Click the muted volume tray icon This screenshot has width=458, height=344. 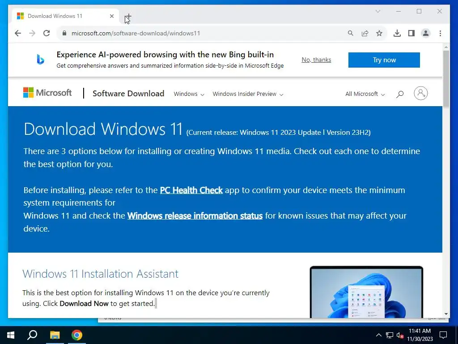[400, 335]
